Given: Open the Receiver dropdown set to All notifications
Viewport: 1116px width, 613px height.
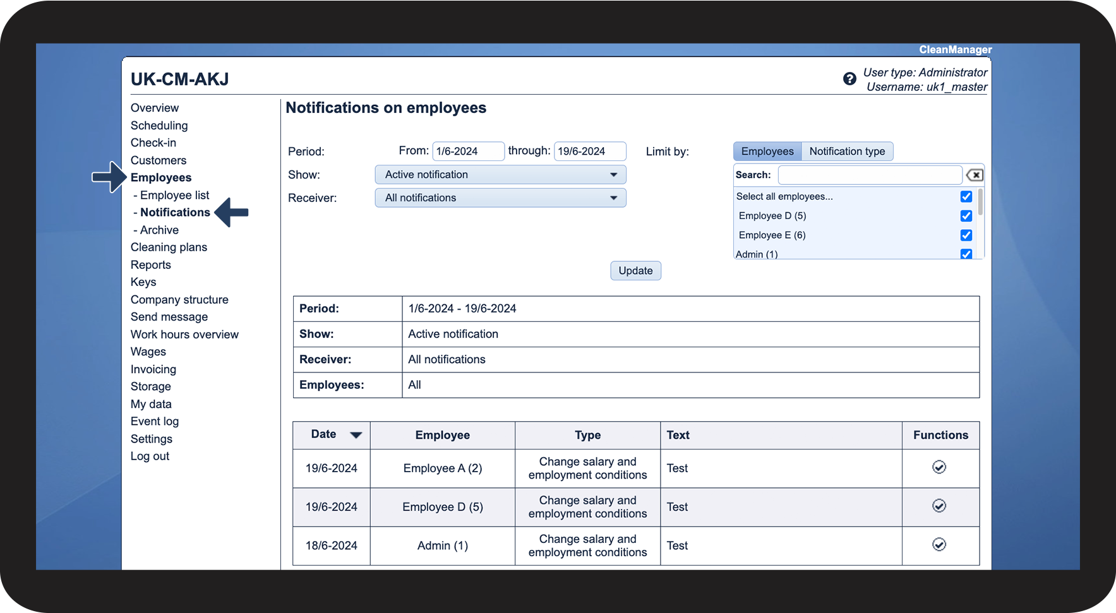Looking at the screenshot, I should (500, 198).
